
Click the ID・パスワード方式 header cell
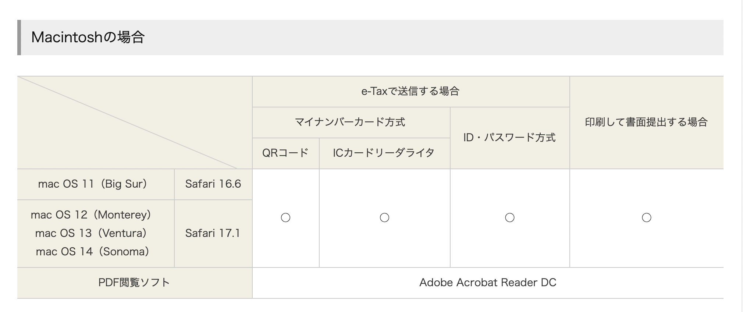tap(509, 138)
